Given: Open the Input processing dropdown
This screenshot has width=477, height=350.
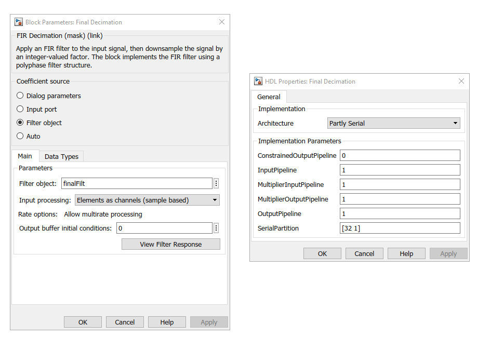Looking at the screenshot, I should pos(147,200).
